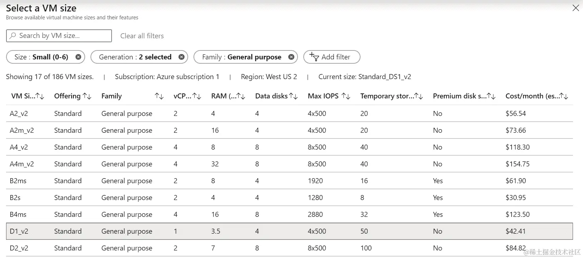Click the Add filter button
Screen dimensions: 583x258
[332, 57]
